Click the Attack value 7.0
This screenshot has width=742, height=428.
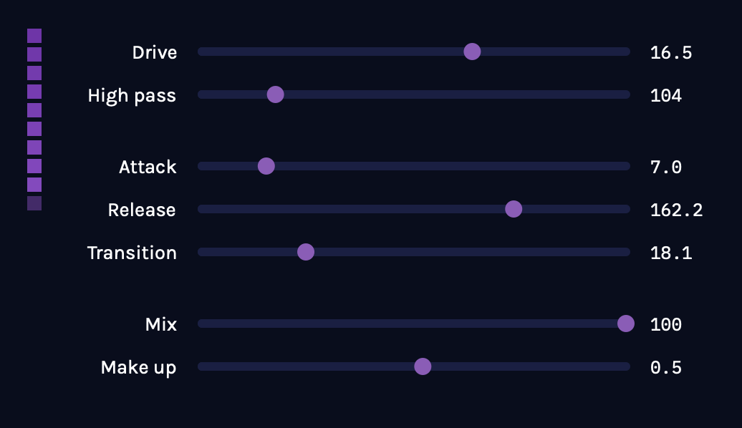[x=665, y=167]
